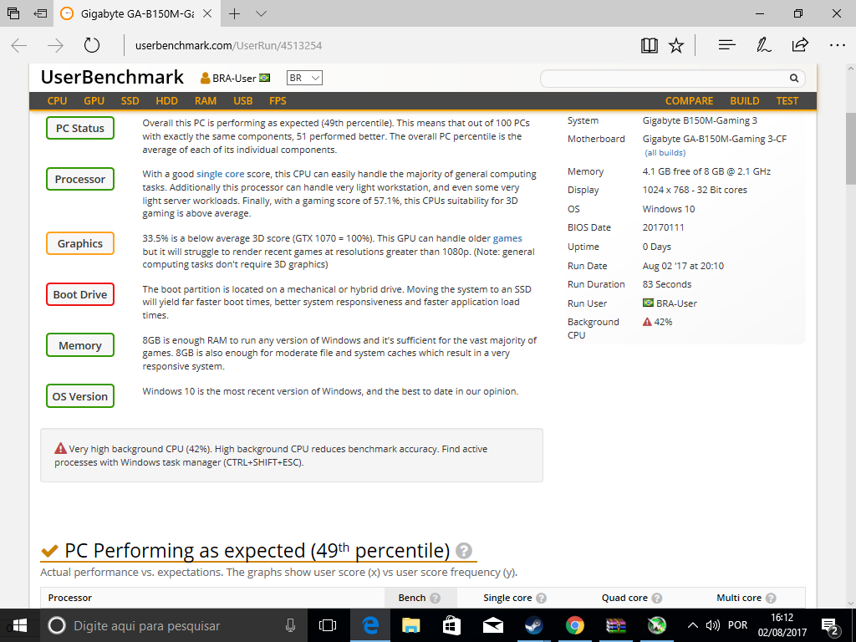The image size is (856, 642).
Task: Open Edge settings and more menu
Action: (x=837, y=45)
